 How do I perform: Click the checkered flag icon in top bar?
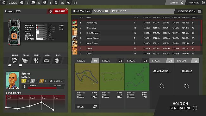click(x=33, y=3)
